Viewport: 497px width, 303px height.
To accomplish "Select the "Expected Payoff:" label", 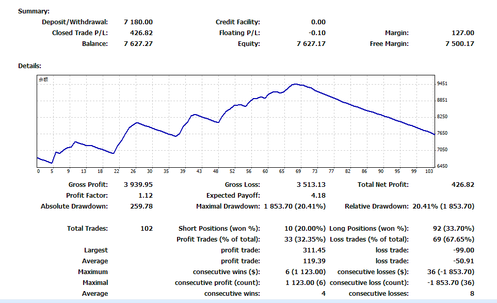I will pos(233,195).
